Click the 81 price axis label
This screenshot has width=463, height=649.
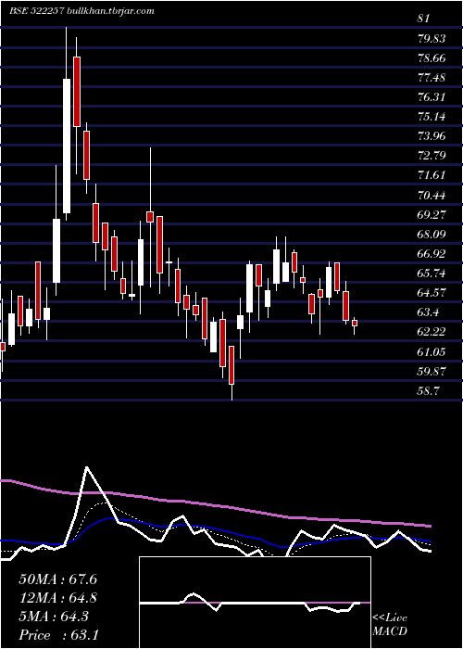[x=424, y=19]
